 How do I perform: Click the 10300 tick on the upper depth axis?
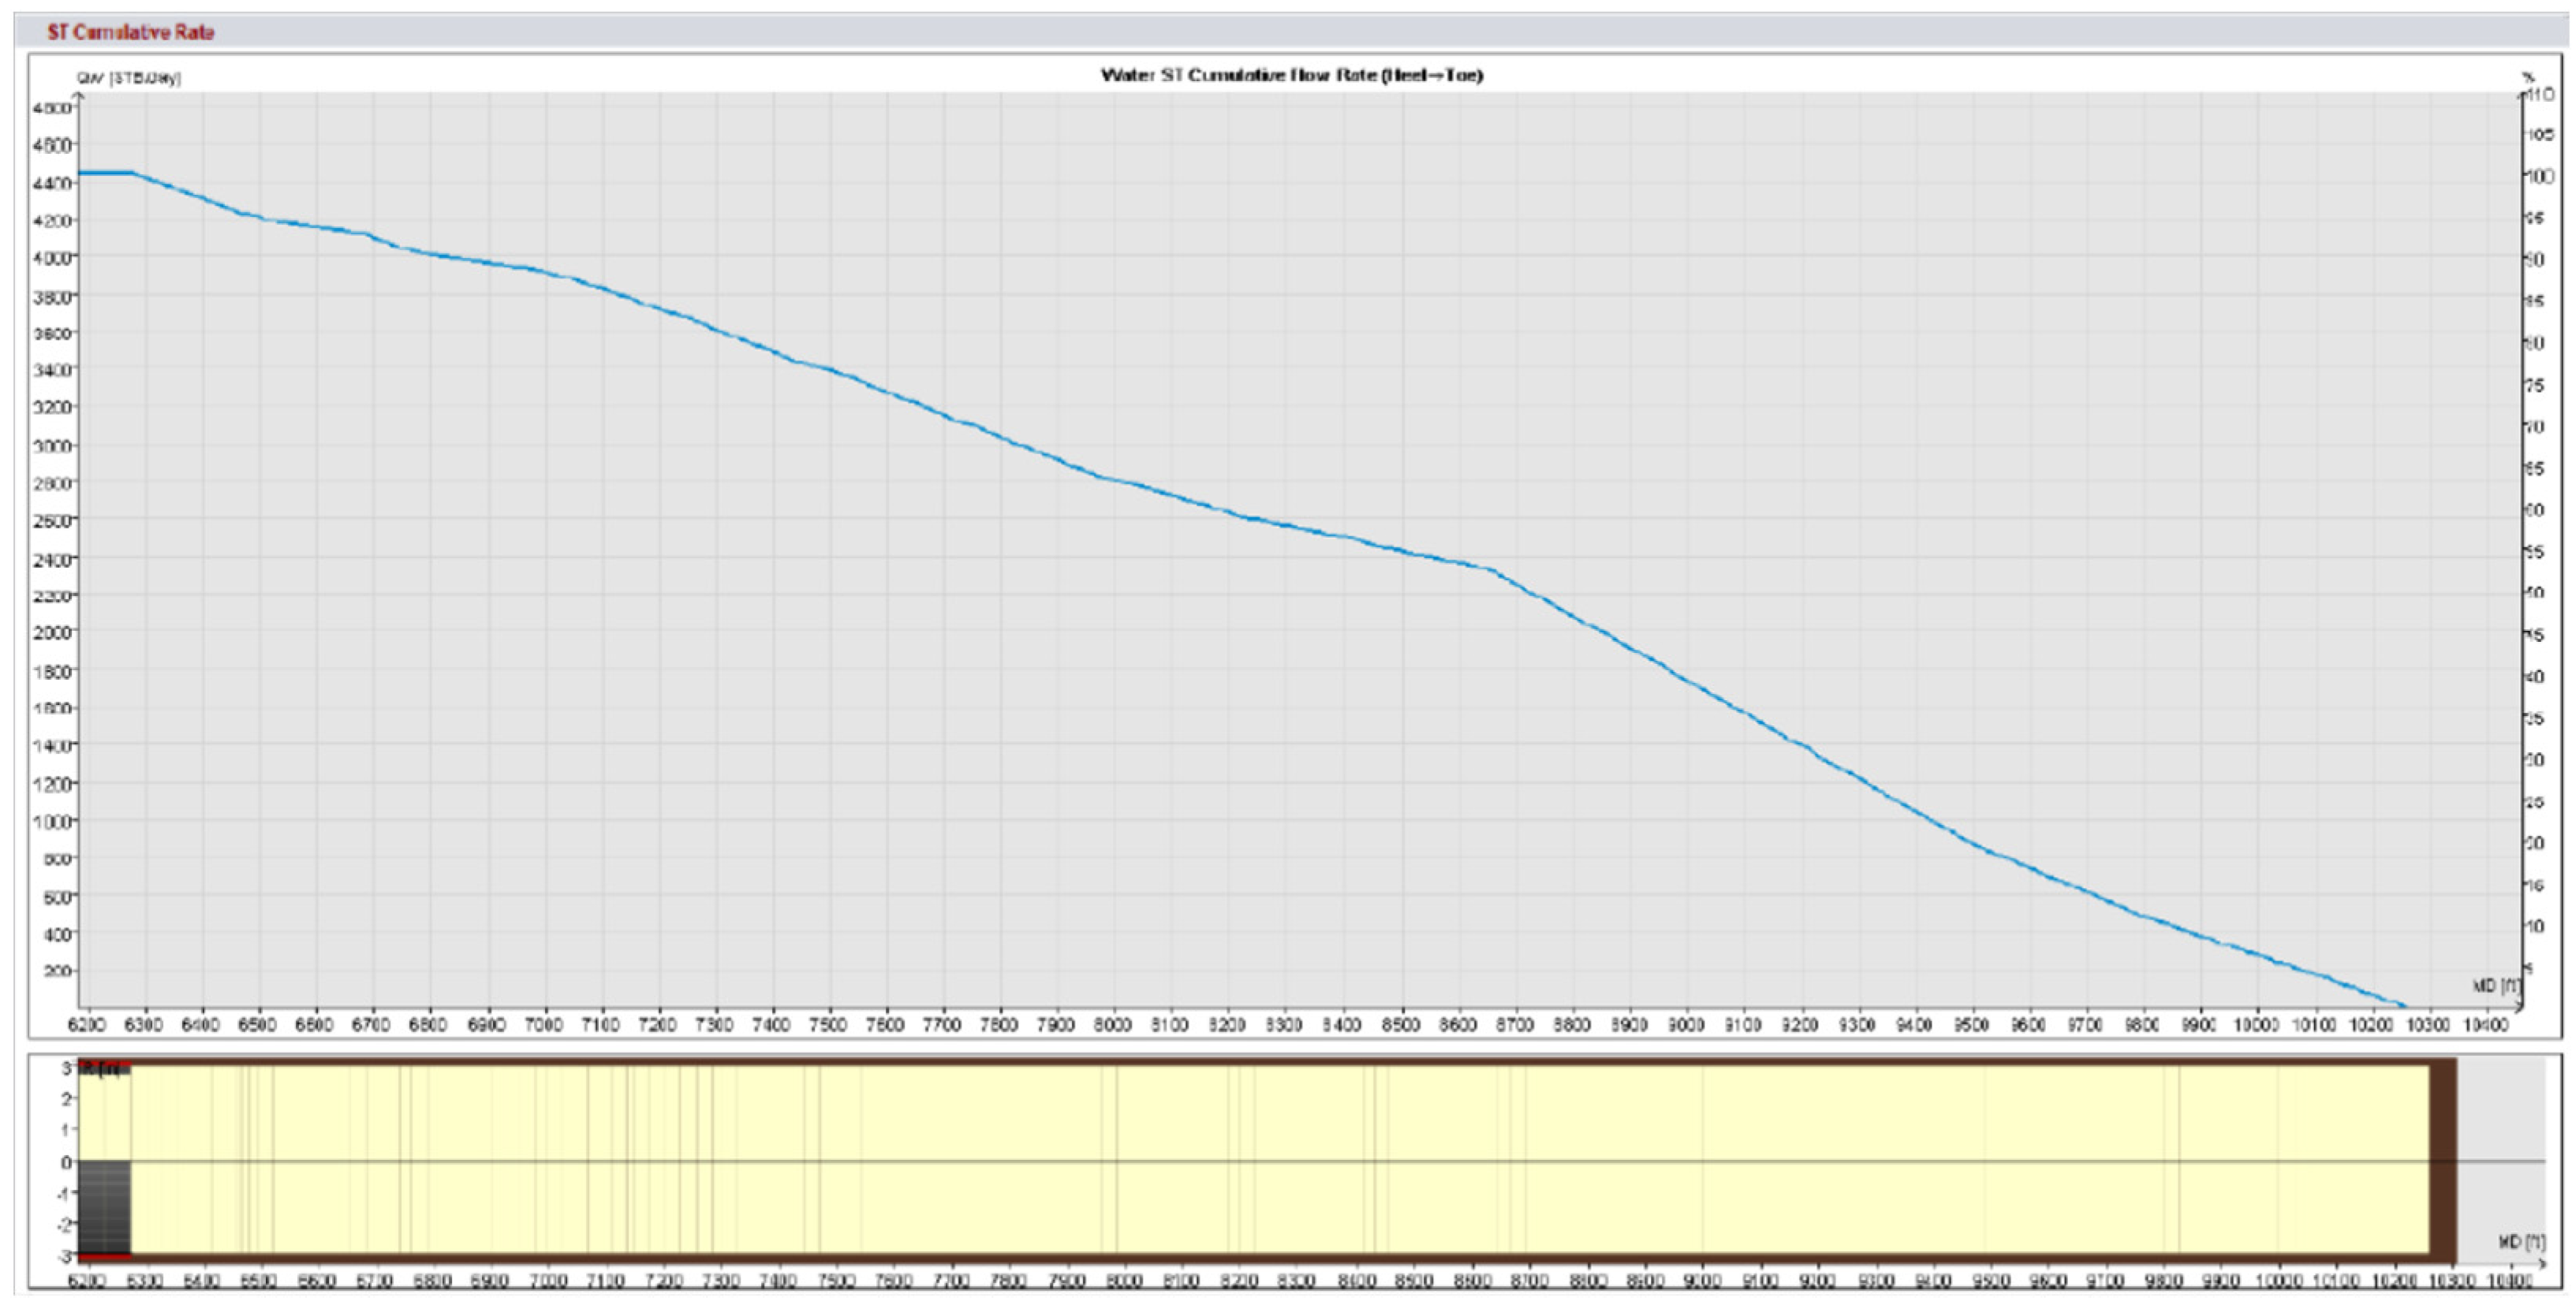(2428, 1026)
